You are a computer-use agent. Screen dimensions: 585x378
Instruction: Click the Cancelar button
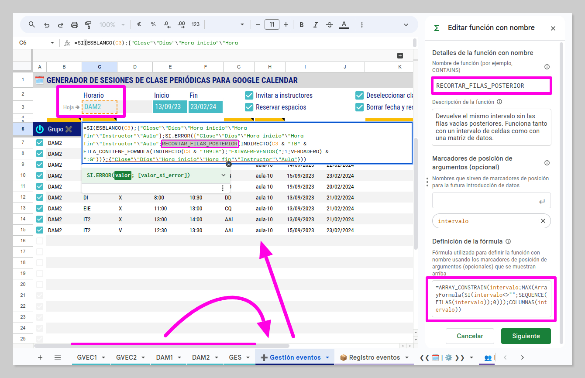point(470,336)
